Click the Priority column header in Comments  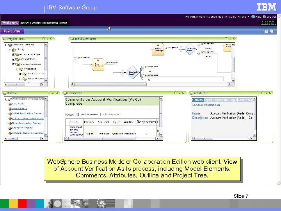pyautogui.click(x=89, y=122)
